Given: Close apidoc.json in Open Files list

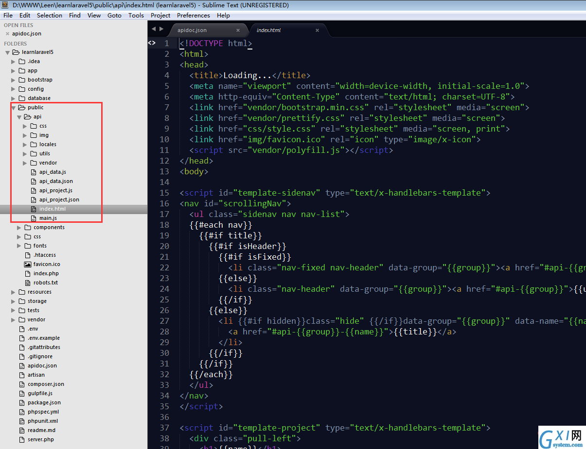Looking at the screenshot, I should click(x=7, y=33).
